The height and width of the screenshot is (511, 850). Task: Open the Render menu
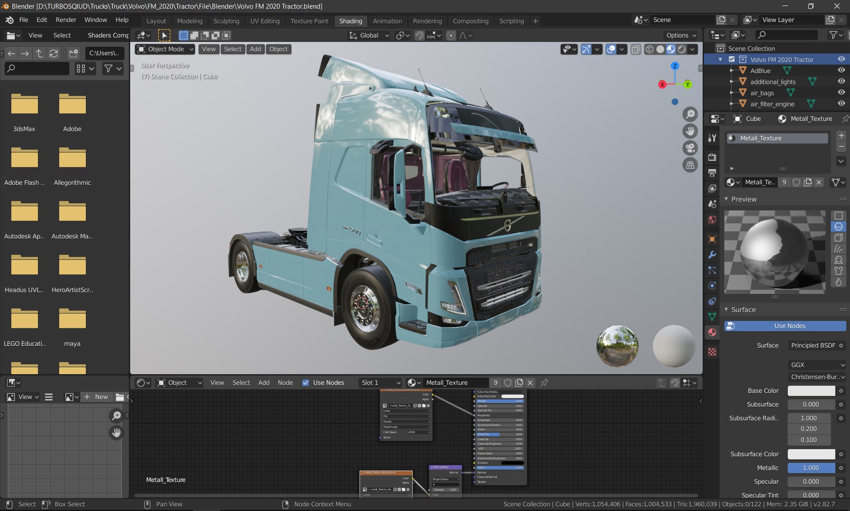coord(66,20)
